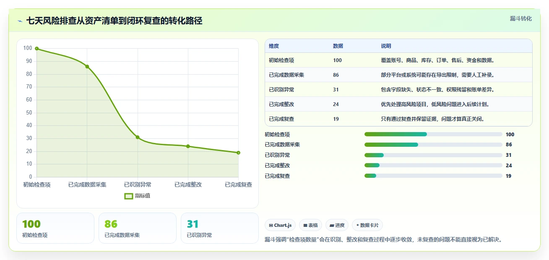Click the description starting with 只有通过复查并保留证据
Screen dimensions: 549x260
(x=433, y=119)
